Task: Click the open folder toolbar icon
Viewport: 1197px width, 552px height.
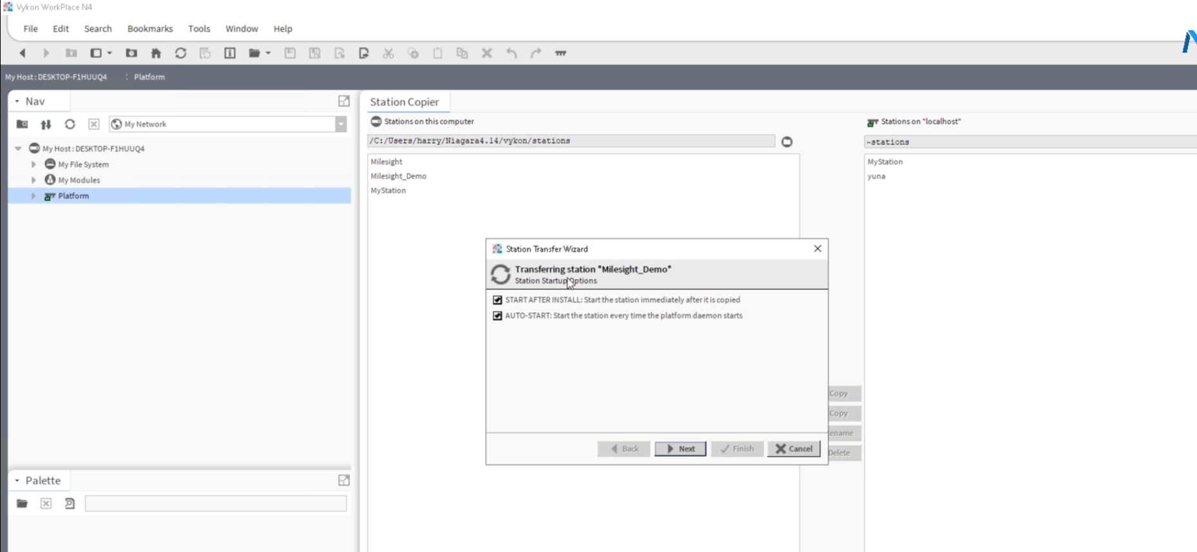Action: click(254, 53)
